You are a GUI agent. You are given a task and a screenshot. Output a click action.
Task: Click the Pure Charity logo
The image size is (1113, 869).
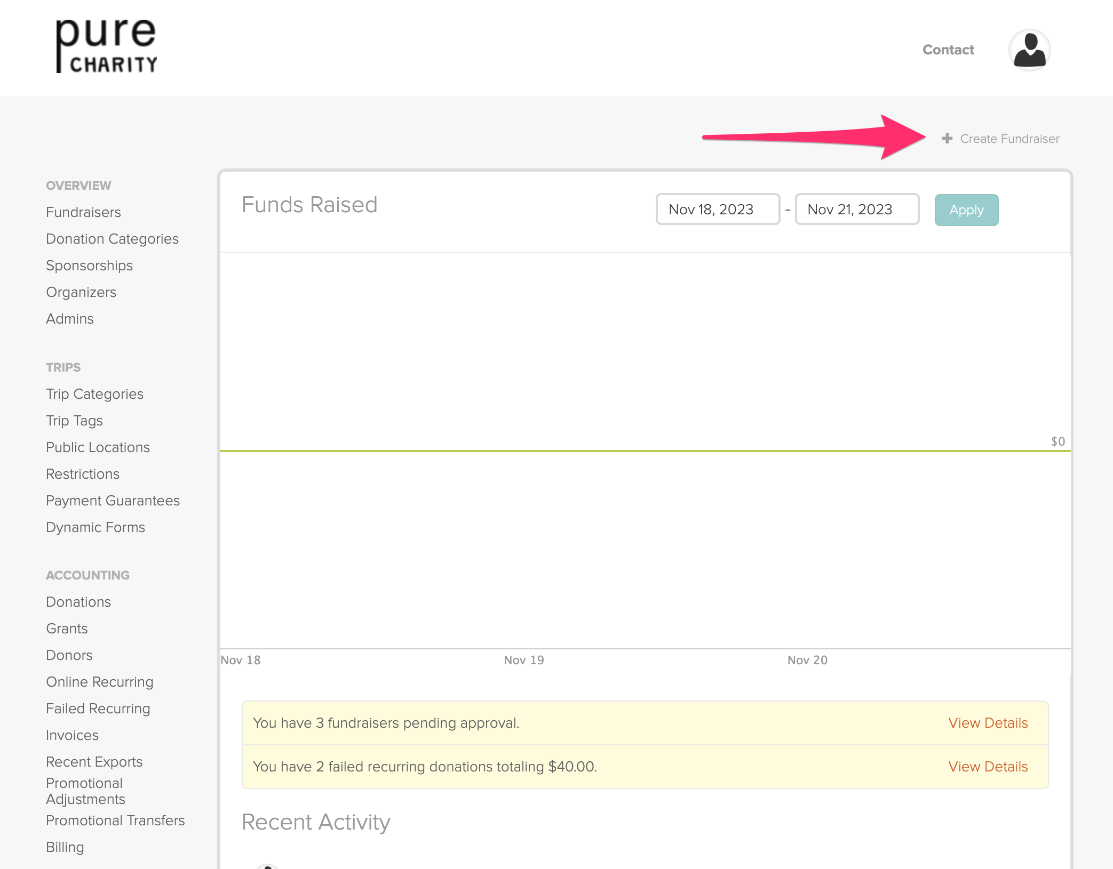107,46
